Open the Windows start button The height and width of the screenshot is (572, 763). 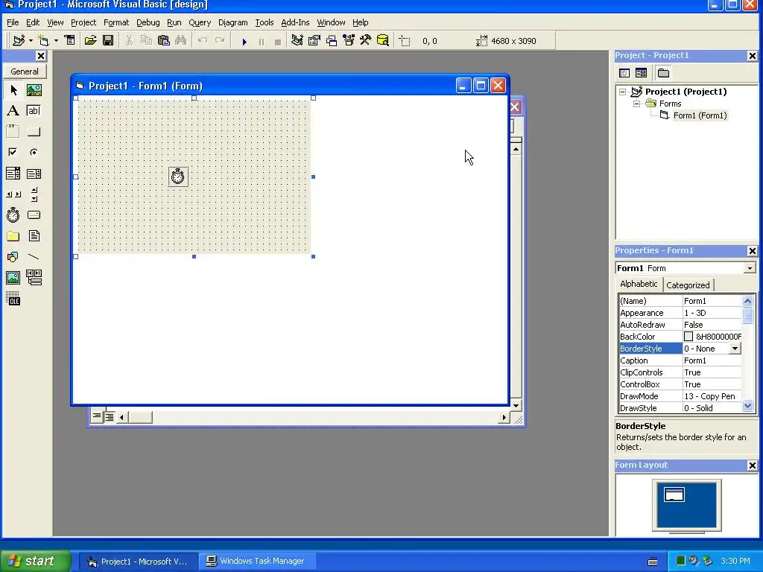click(x=35, y=562)
